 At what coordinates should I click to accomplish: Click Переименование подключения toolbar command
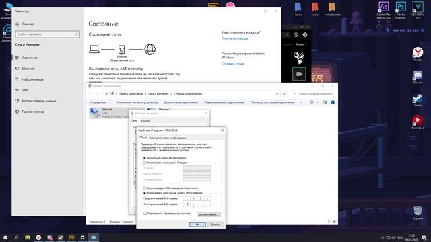[224, 102]
